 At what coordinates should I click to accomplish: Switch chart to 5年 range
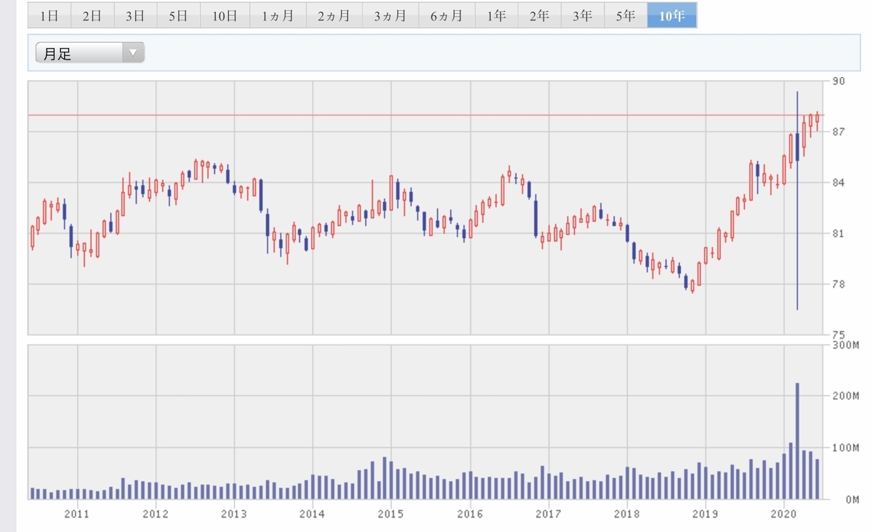click(x=625, y=15)
